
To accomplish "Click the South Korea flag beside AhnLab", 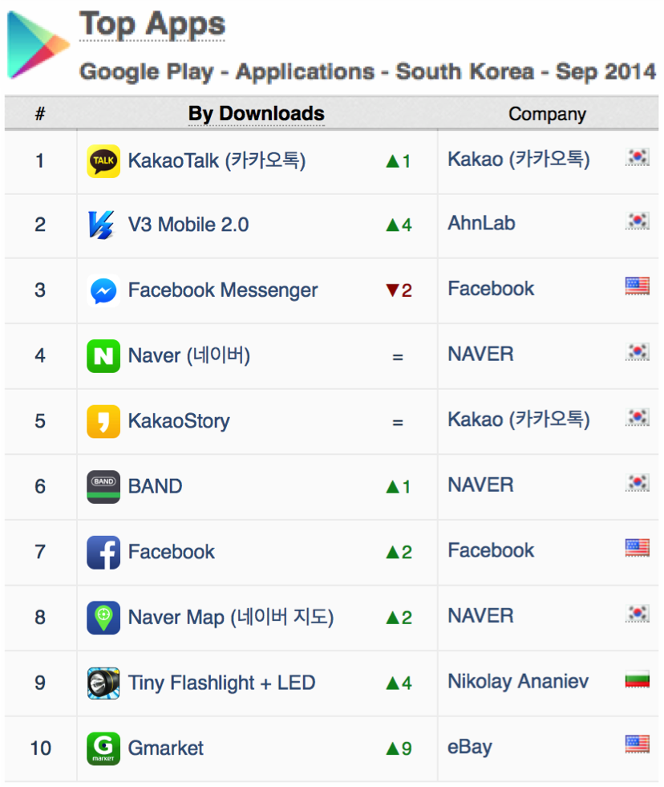I will coord(638,221).
